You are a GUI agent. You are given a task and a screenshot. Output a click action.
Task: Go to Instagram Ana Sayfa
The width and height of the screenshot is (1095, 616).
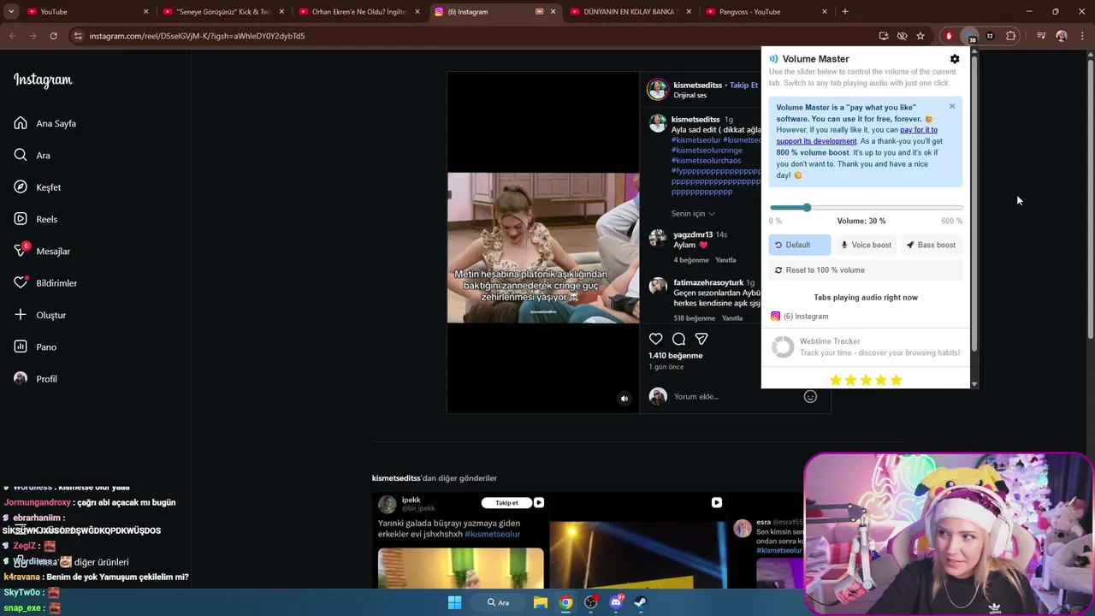coord(45,123)
